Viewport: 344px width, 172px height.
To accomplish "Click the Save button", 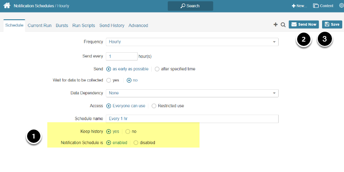I will click(332, 24).
